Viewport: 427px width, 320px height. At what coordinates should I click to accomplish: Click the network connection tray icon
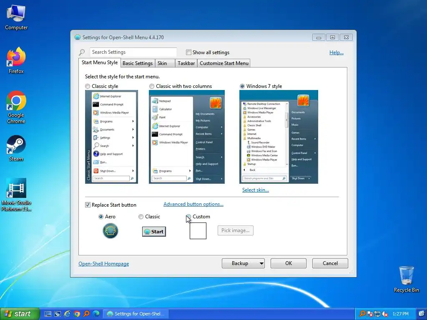(x=377, y=314)
